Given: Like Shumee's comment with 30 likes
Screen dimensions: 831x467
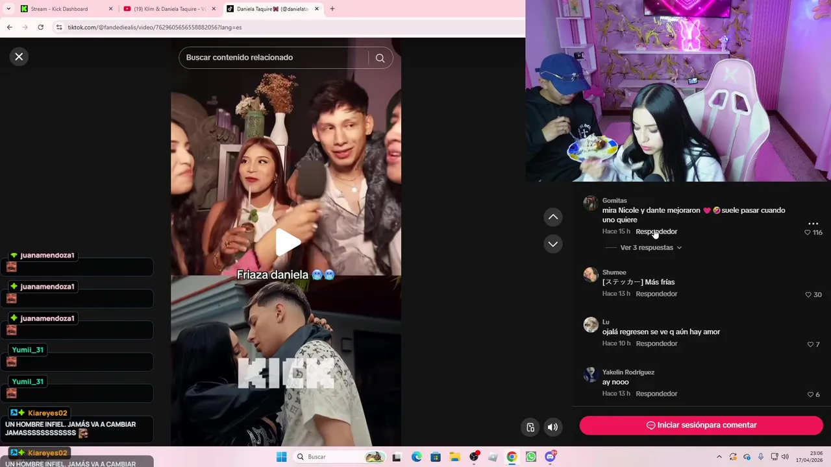Looking at the screenshot, I should [808, 294].
